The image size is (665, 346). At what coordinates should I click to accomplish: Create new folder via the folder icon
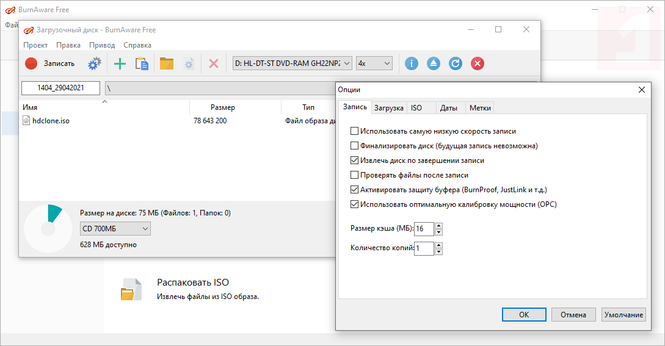(166, 63)
